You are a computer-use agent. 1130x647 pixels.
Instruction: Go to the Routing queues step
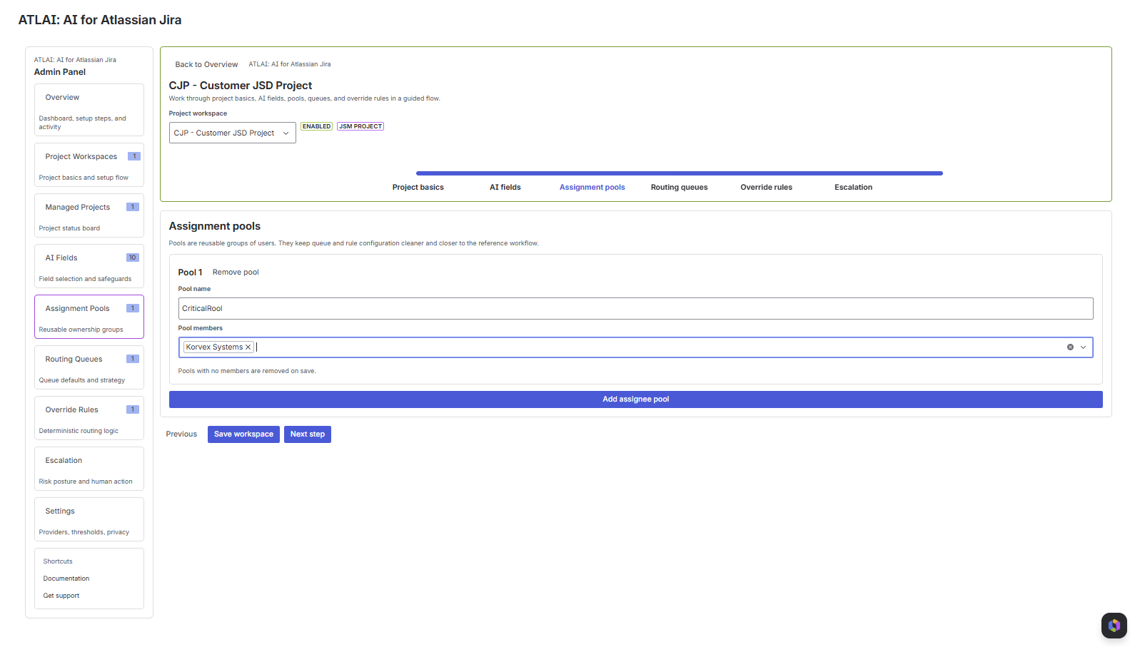[x=679, y=188]
